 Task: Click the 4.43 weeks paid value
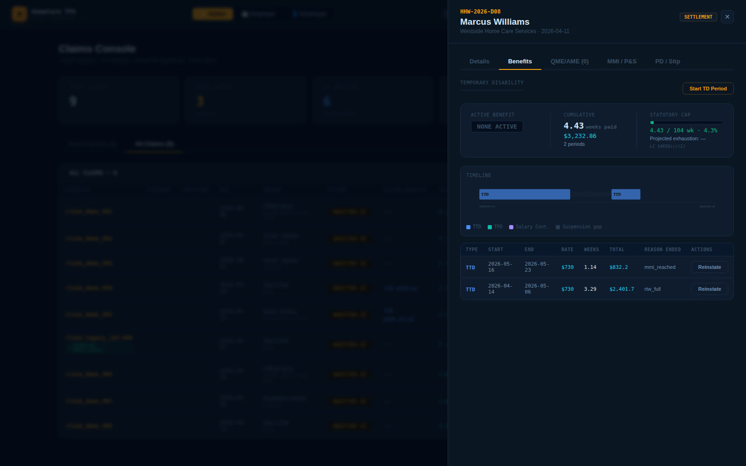pos(590,126)
